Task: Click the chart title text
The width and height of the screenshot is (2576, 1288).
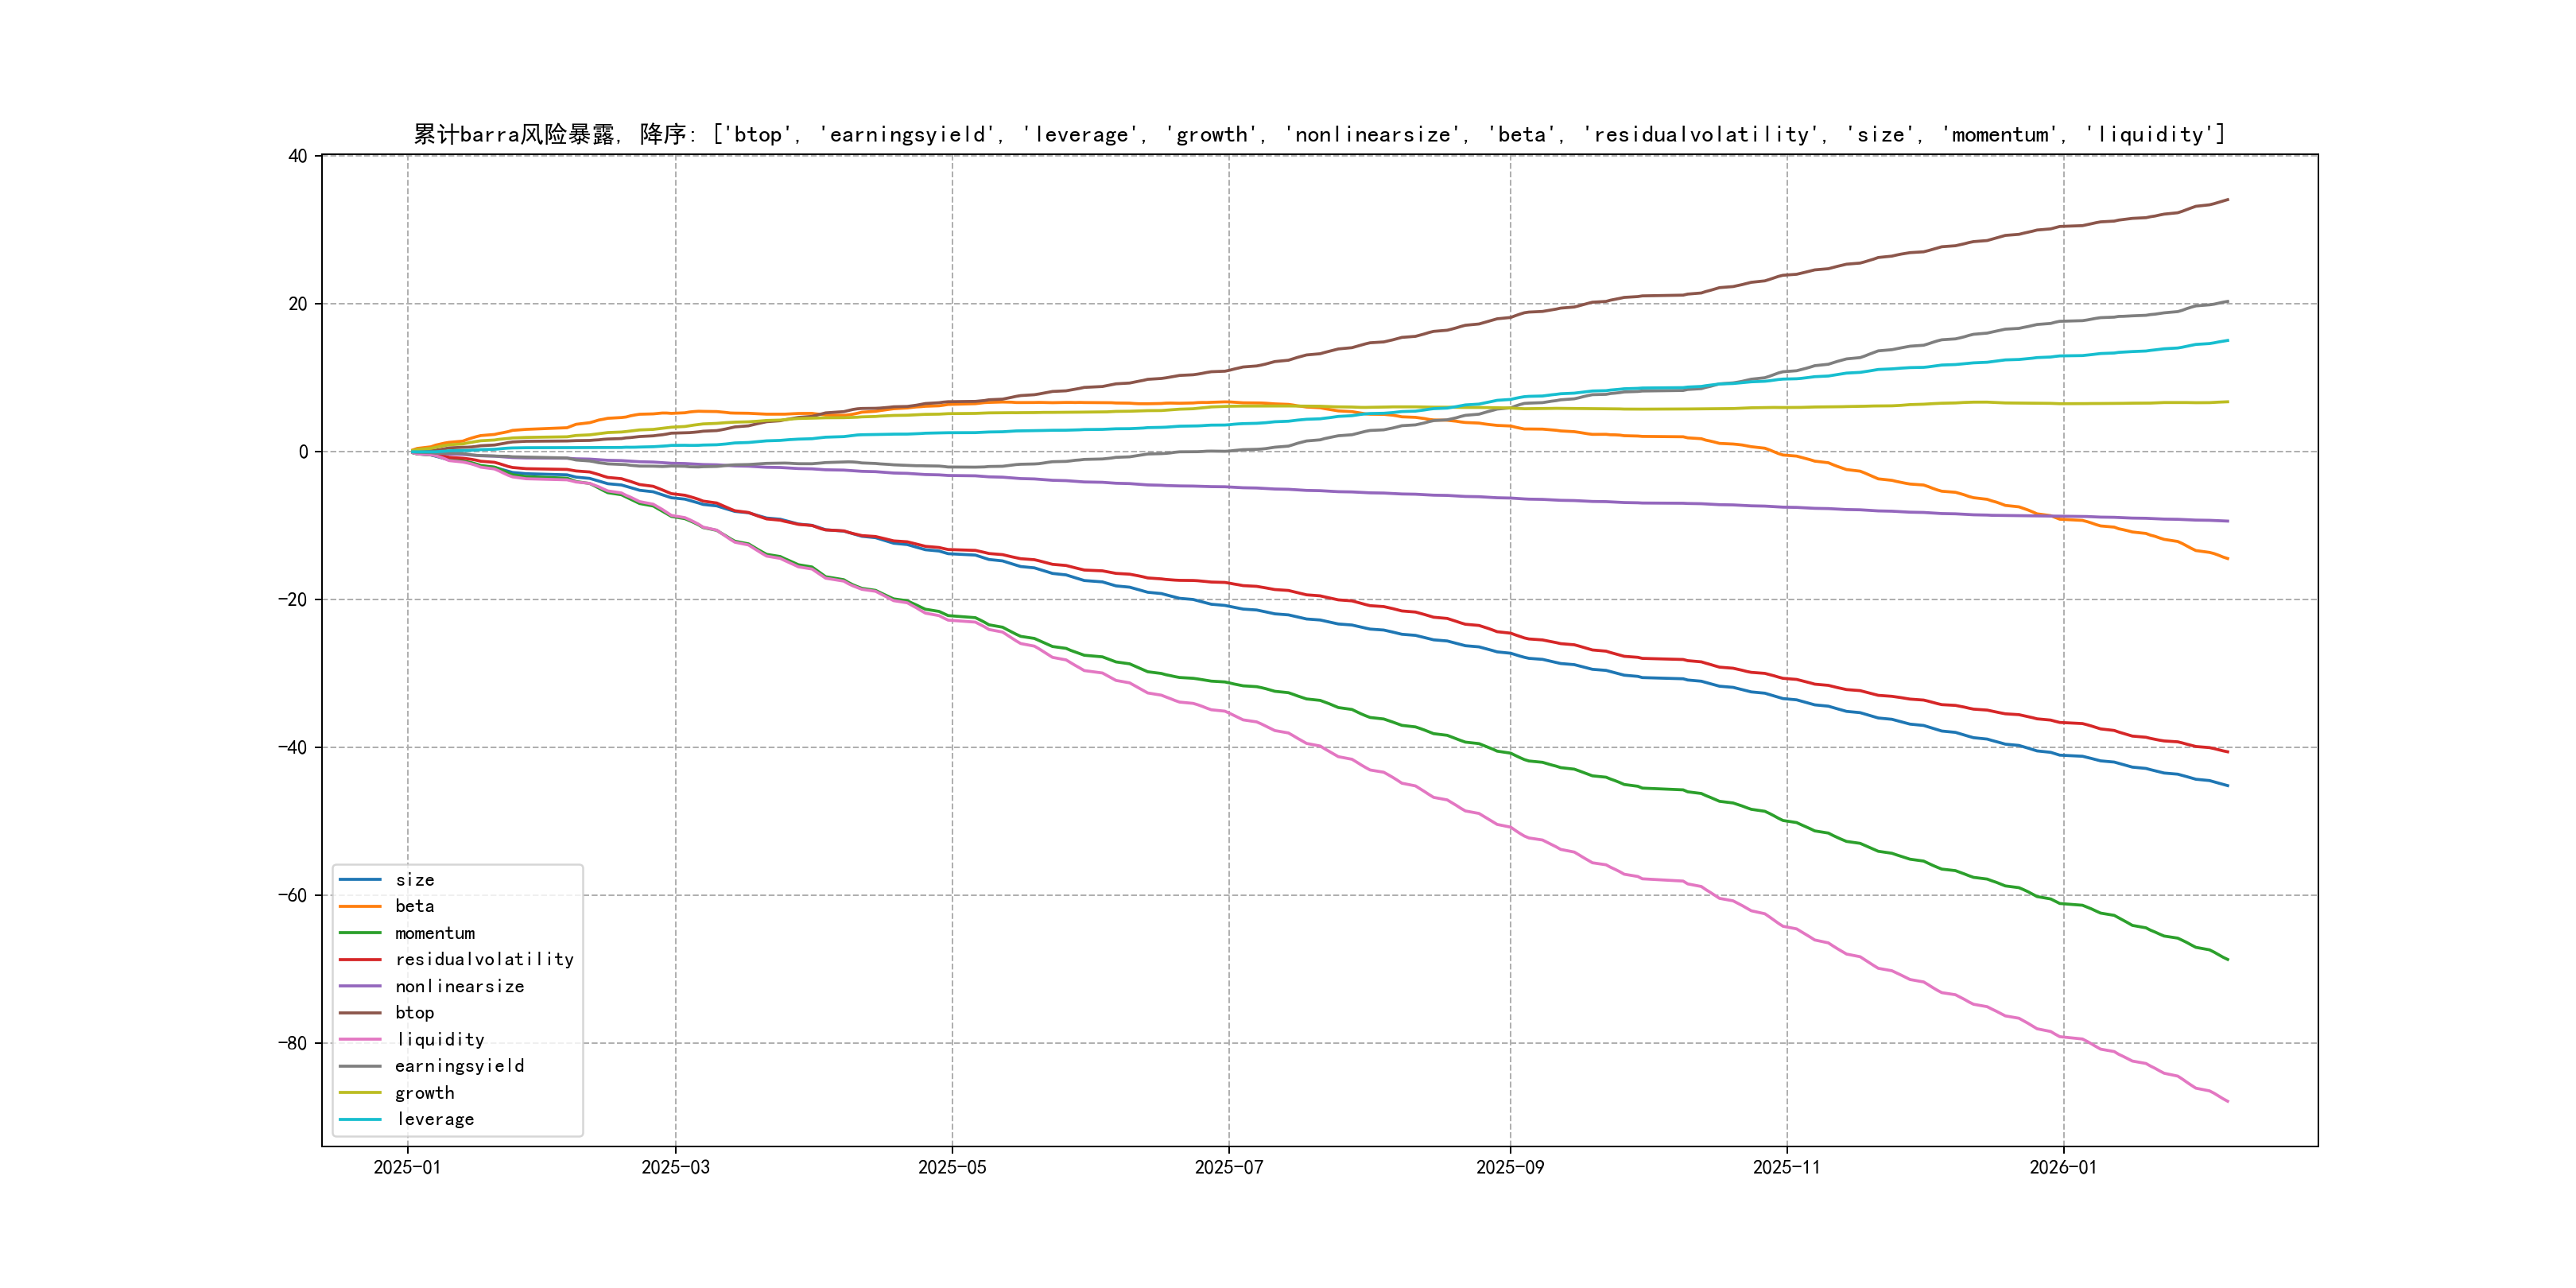Action: pyautogui.click(x=1319, y=134)
